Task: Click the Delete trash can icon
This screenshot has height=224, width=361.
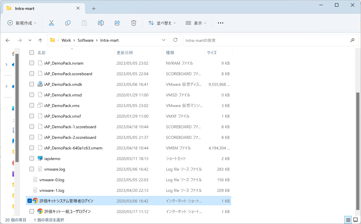Action: pos(134,23)
